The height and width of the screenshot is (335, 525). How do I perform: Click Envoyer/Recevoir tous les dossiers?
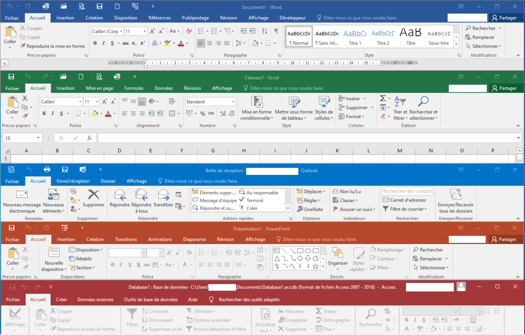[455, 202]
